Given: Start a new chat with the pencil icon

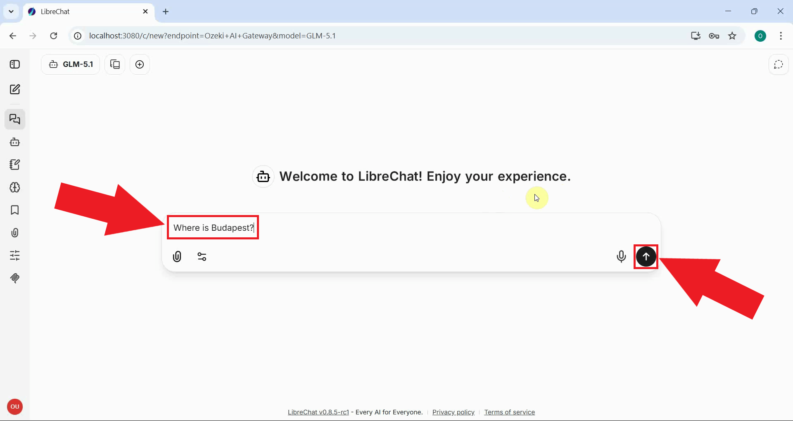Looking at the screenshot, I should coord(15,89).
